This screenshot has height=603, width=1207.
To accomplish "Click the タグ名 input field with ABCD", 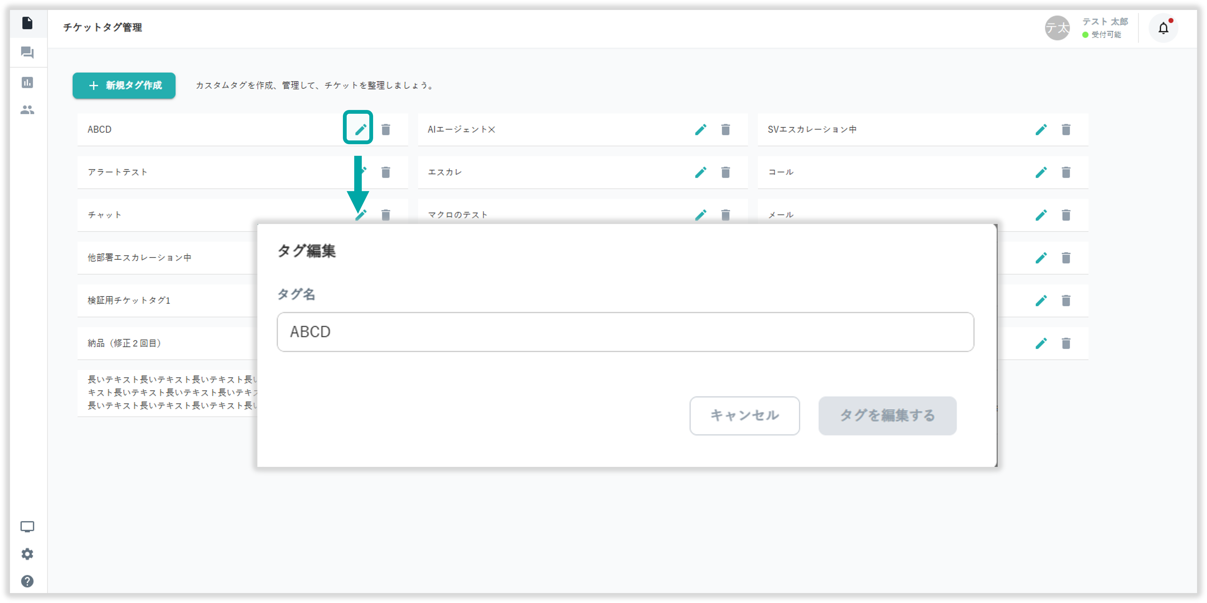I will tap(625, 332).
